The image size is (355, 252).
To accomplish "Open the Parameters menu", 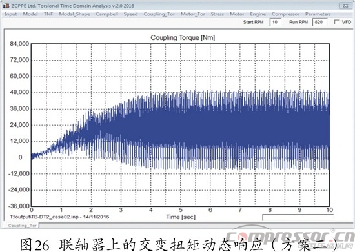I will pos(318,14).
